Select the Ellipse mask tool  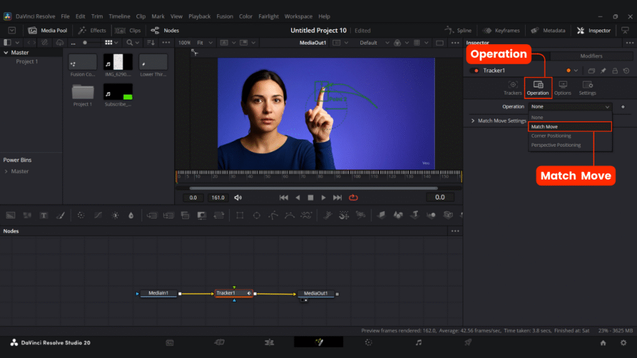pyautogui.click(x=256, y=215)
